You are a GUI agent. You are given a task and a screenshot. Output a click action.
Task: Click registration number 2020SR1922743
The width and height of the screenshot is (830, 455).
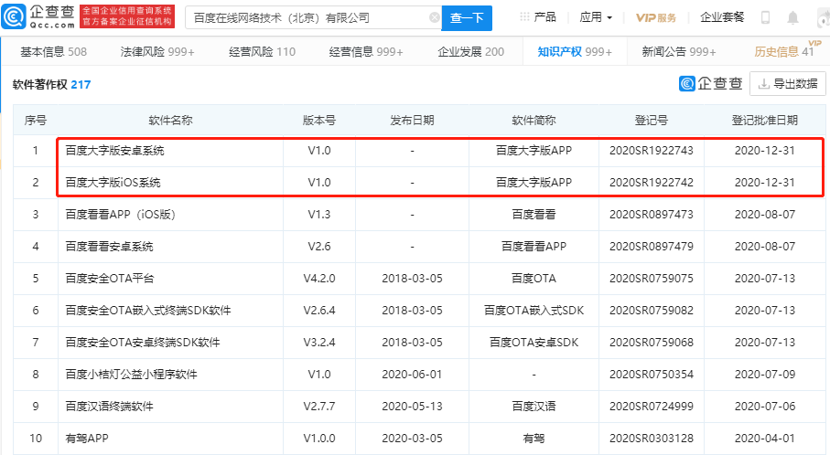651,151
